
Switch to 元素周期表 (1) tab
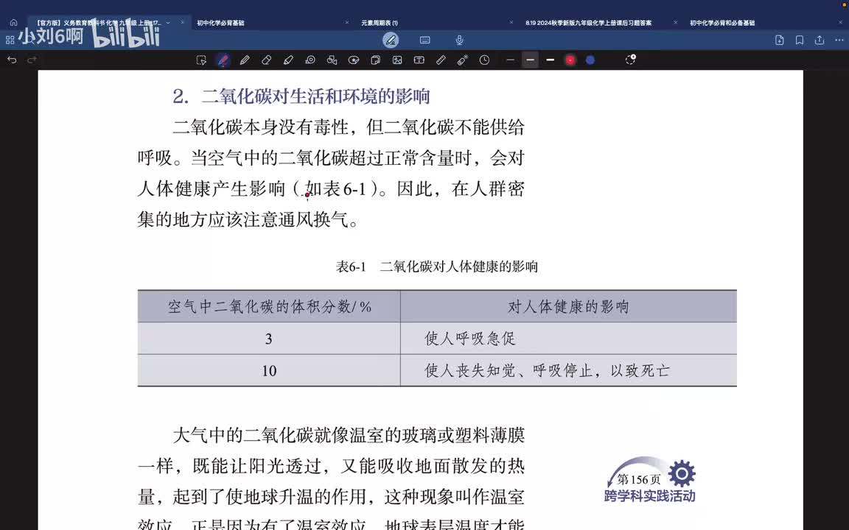tap(380, 23)
